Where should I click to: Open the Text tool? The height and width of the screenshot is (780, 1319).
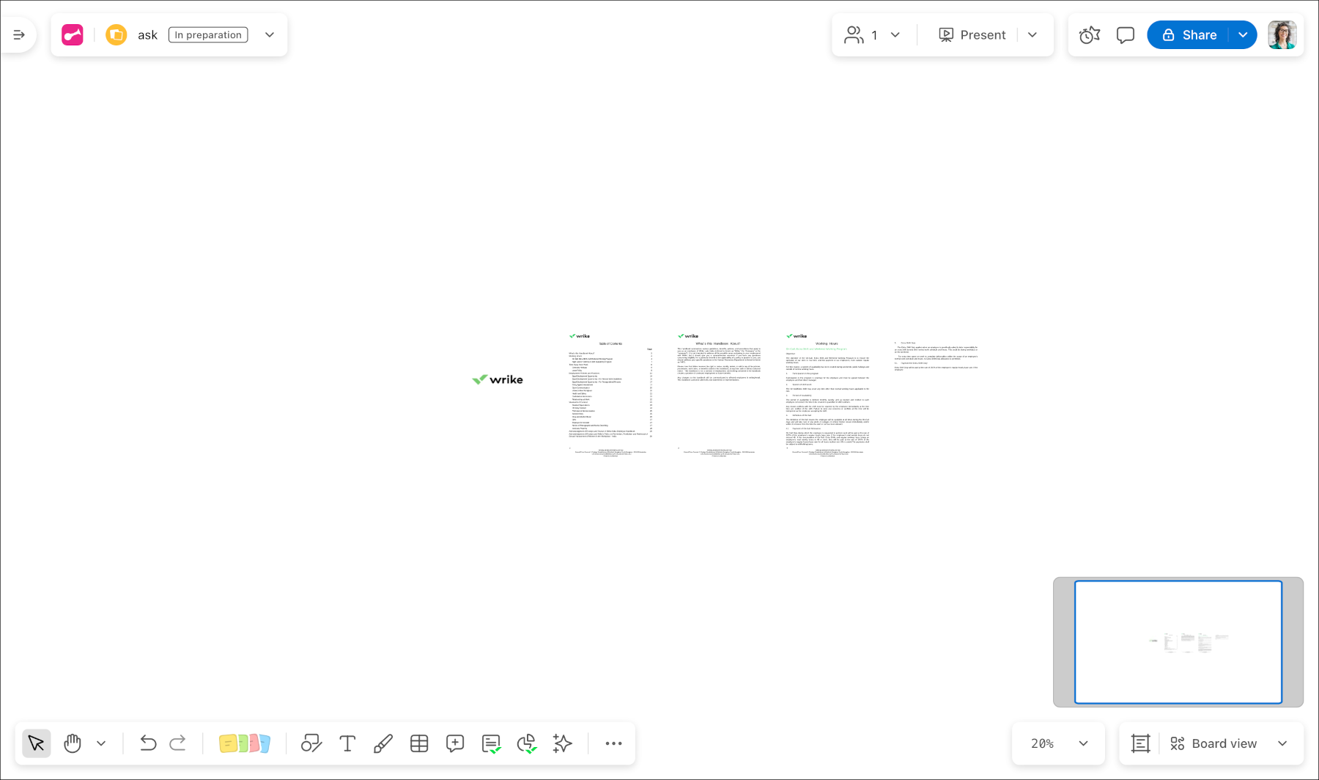point(347,743)
